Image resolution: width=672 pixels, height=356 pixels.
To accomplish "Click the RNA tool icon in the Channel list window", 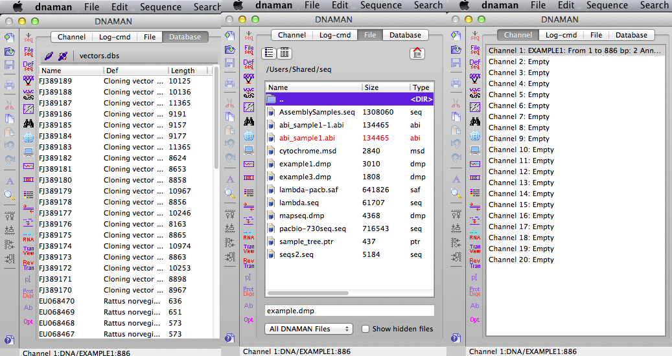I will point(475,235).
